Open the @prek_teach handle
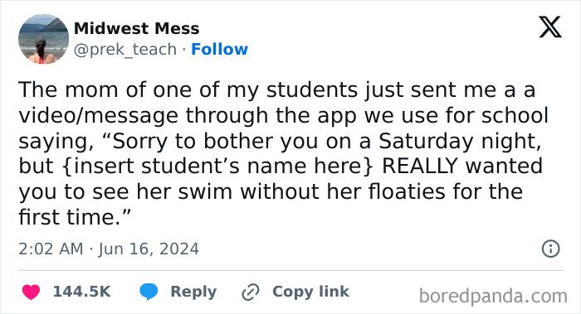 coord(125,50)
